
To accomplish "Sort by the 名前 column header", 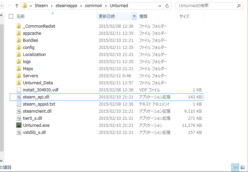I will tap(21, 16).
